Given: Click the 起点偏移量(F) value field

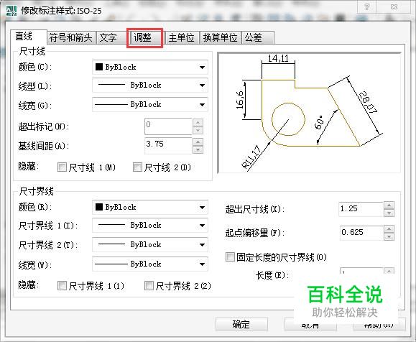Looking at the screenshot, I should [x=361, y=233].
